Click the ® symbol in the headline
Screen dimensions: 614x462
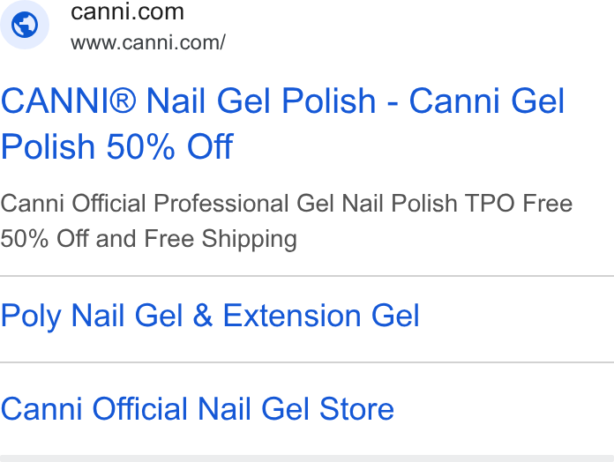tap(123, 101)
